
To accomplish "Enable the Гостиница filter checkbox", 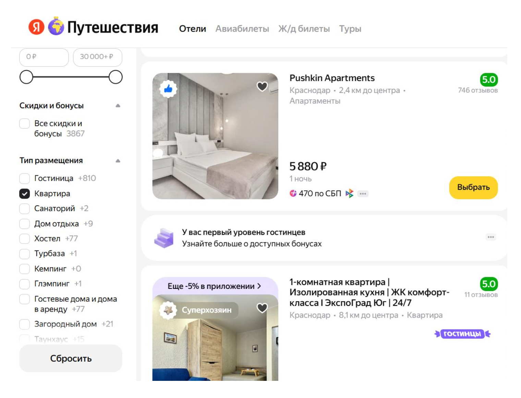I will point(24,178).
